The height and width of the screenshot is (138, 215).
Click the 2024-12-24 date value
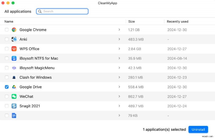[177, 106]
